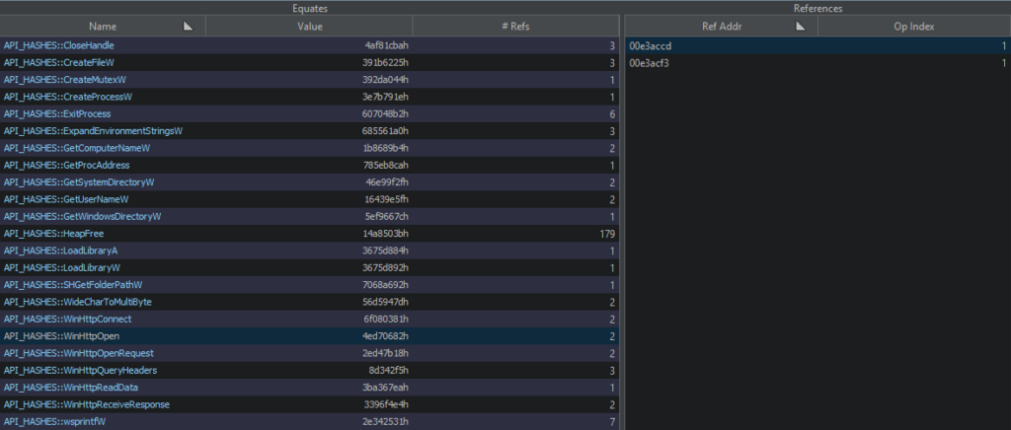
Task: Sort equates by the # Refs column
Action: point(516,28)
